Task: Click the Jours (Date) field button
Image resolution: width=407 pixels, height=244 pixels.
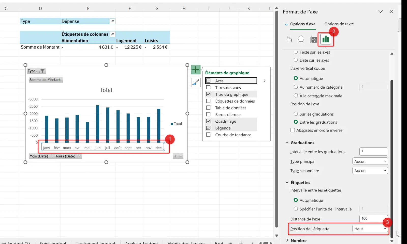Action: click(68, 156)
